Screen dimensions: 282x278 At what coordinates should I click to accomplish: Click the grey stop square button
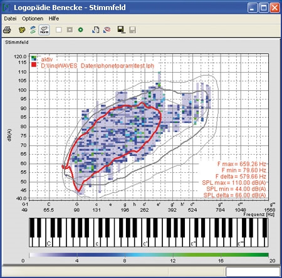(x=70, y=30)
